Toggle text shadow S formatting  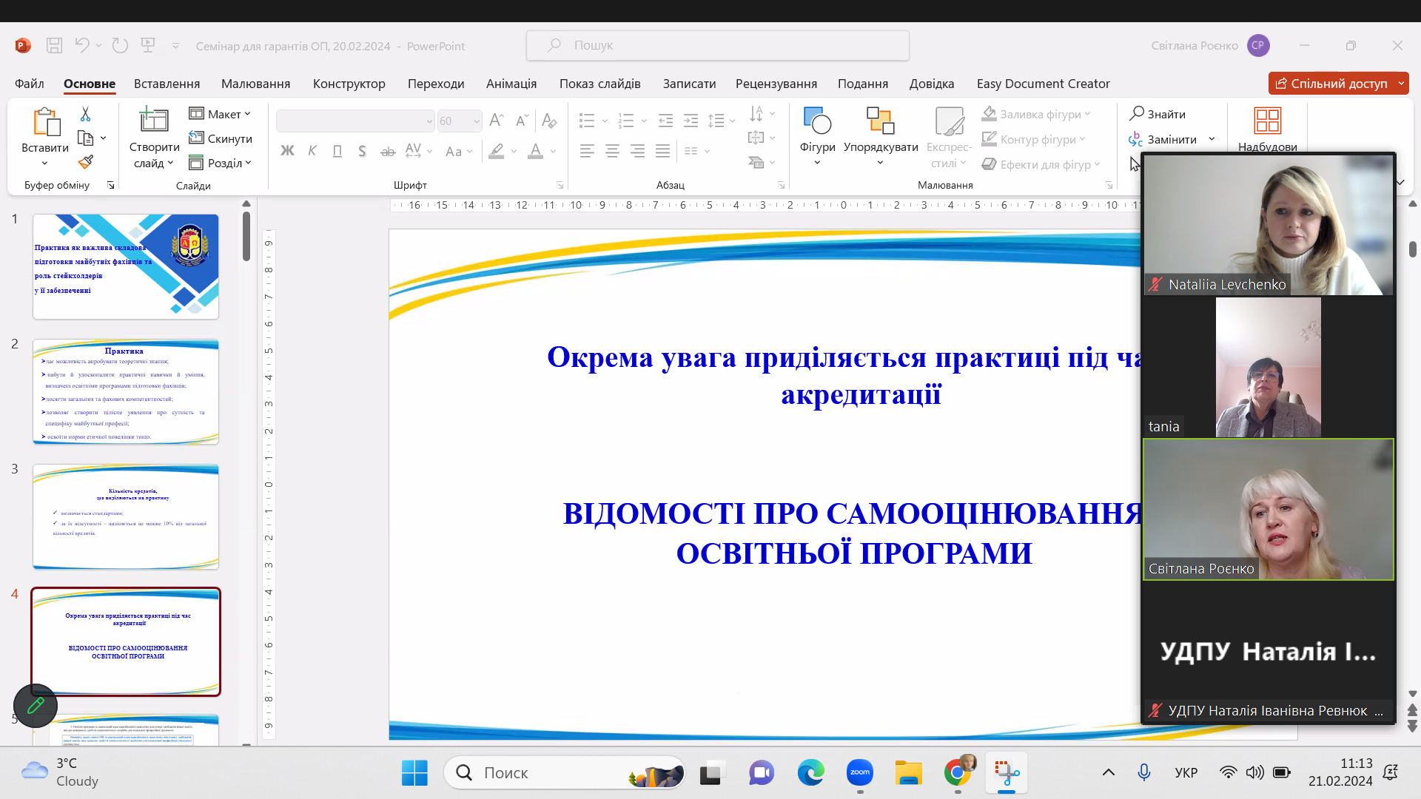click(x=362, y=151)
